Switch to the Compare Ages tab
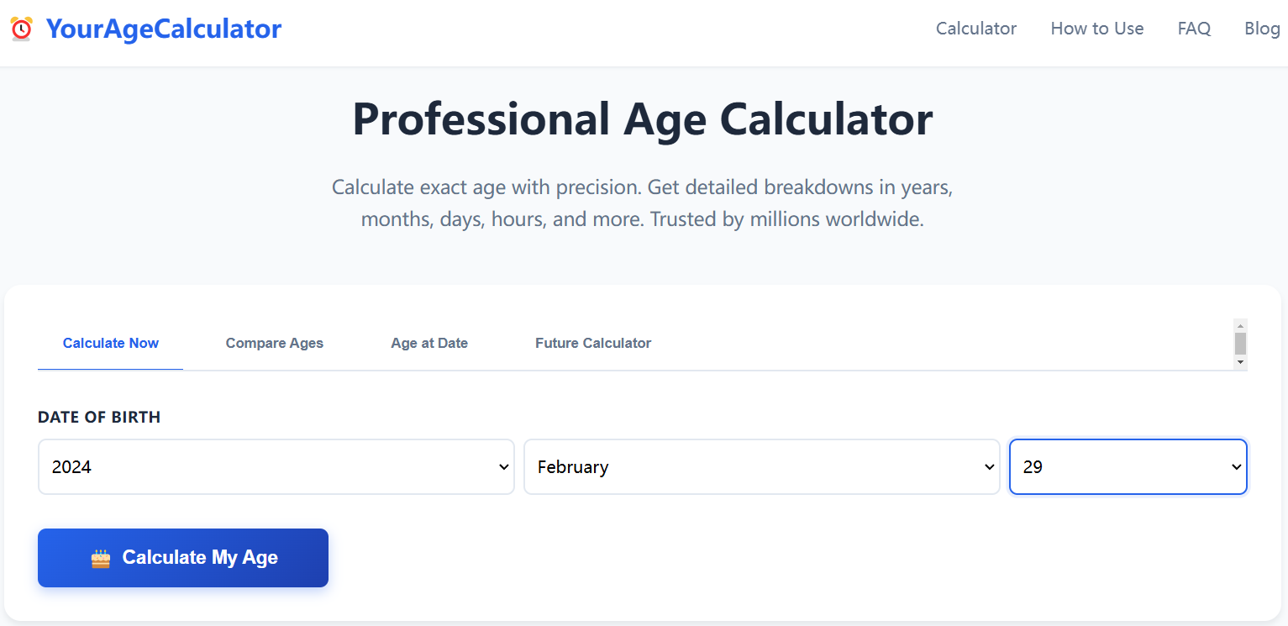Image resolution: width=1288 pixels, height=626 pixels. pos(274,343)
